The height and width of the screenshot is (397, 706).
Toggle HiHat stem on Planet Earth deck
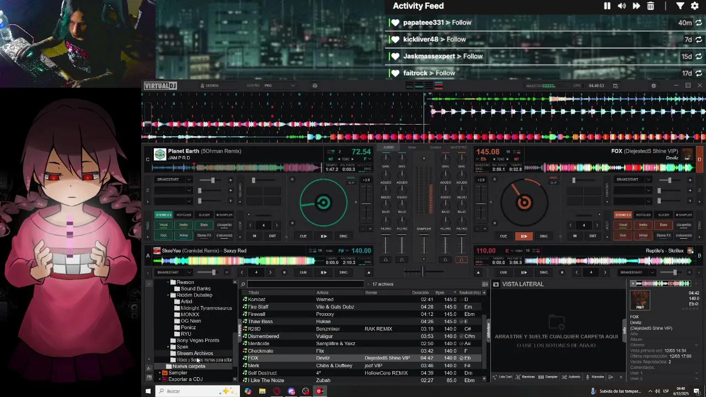coord(184,235)
